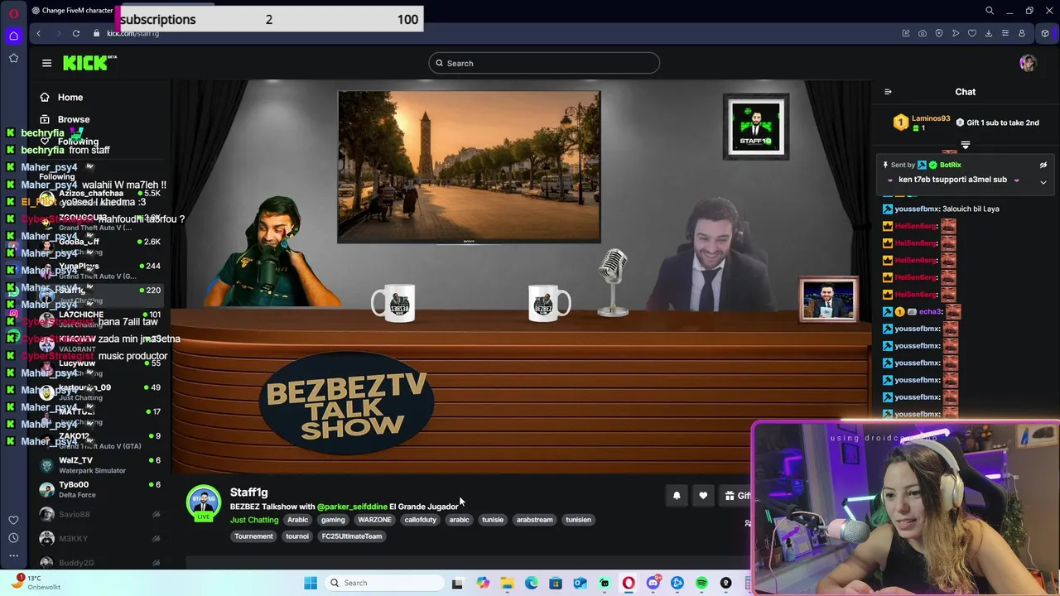The width and height of the screenshot is (1060, 596).
Task: Open Copilot from the taskbar
Action: (483, 583)
